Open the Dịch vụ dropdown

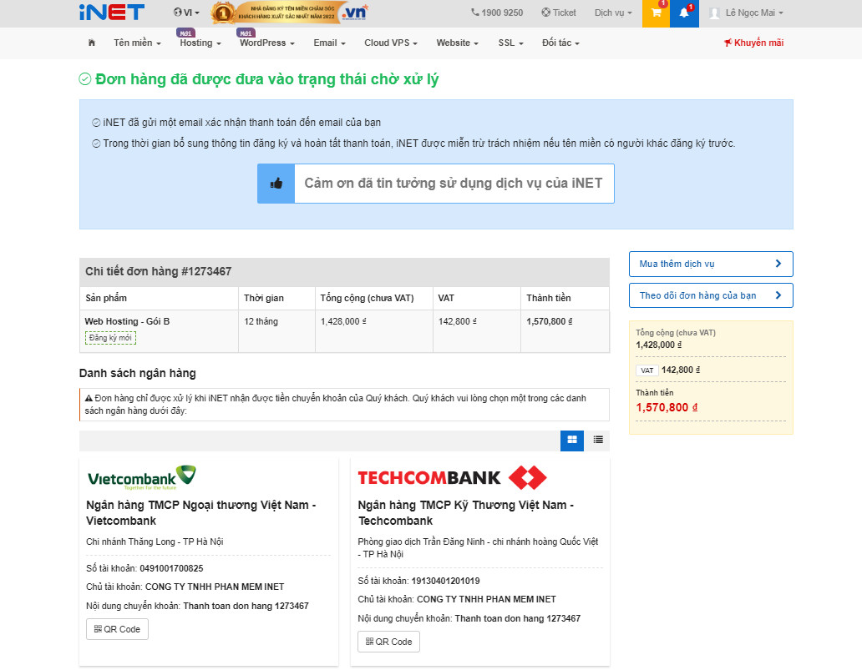[x=612, y=13]
